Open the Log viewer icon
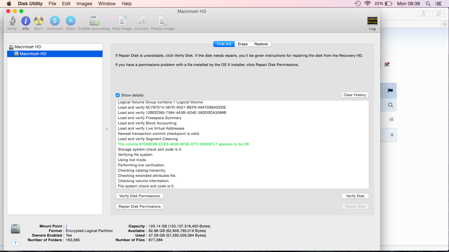449x252 pixels. click(372, 21)
